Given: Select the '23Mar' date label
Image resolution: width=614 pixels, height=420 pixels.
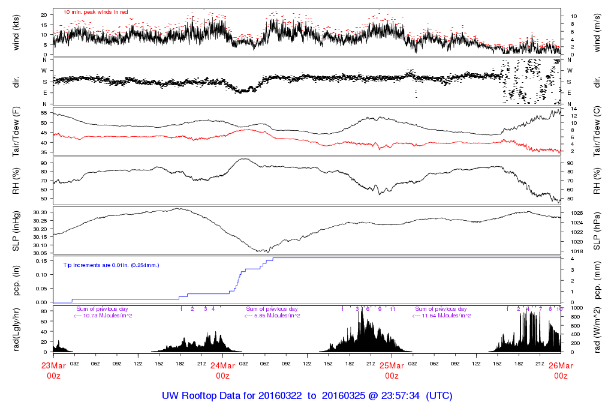Looking at the screenshot, I should point(53,365).
